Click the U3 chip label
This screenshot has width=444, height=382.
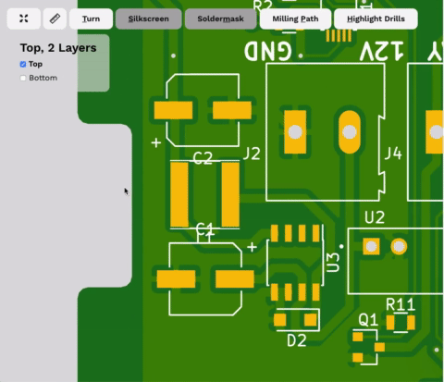pyautogui.click(x=333, y=263)
